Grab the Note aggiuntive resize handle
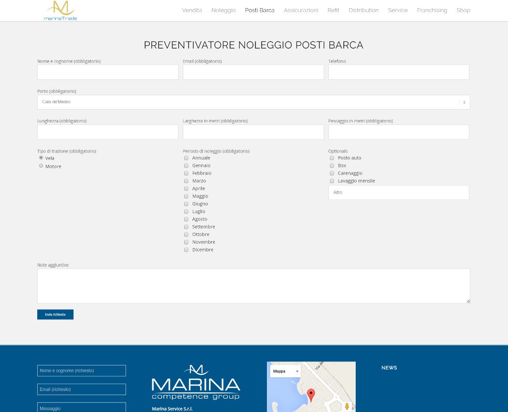Viewport: 508px width, 412px height. tap(468, 302)
